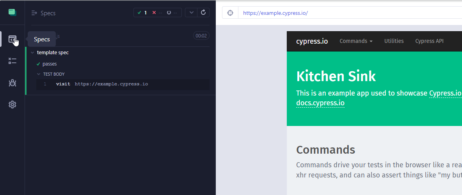Click the Cypress logo icon
The height and width of the screenshot is (195, 462).
click(12, 12)
